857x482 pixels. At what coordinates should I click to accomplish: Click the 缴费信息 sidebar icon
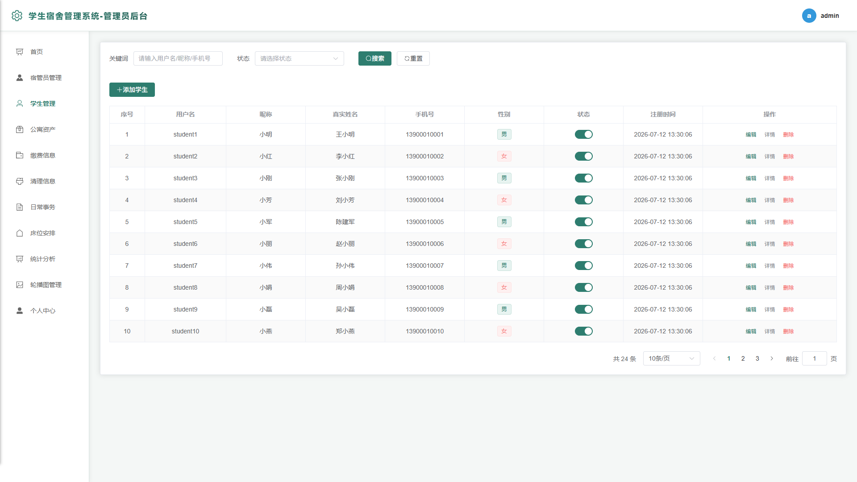20,155
